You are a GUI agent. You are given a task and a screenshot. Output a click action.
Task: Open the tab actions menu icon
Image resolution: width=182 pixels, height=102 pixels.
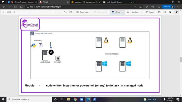click(x=3, y=2)
